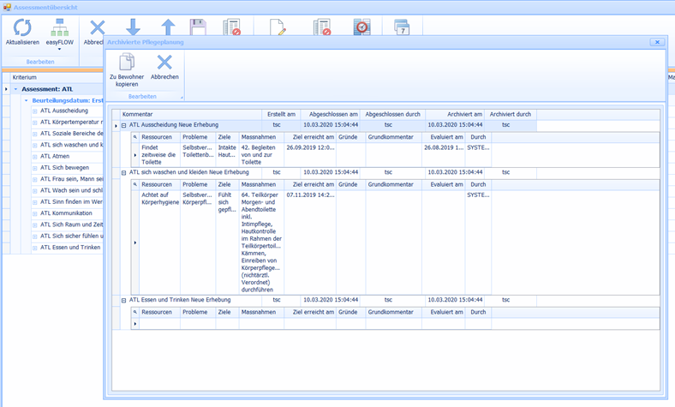
Task: Collapse ATL sich waschen und kleiden row
Action: [123, 172]
